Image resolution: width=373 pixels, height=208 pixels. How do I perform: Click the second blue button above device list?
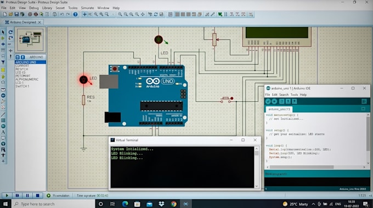click(22, 57)
